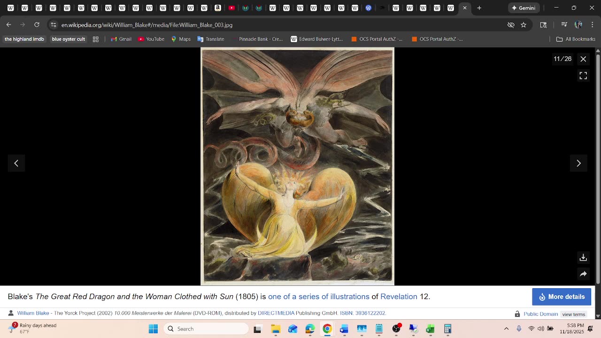
Task: Open YouTube bookmark
Action: [151, 39]
